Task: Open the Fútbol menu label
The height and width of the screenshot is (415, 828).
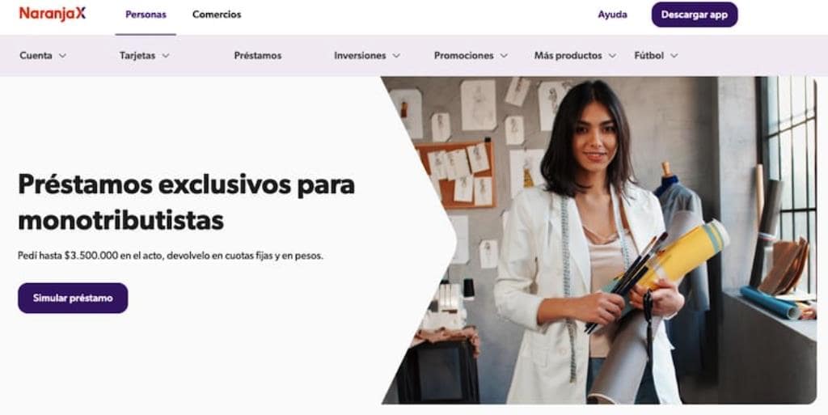Action: pyautogui.click(x=649, y=56)
